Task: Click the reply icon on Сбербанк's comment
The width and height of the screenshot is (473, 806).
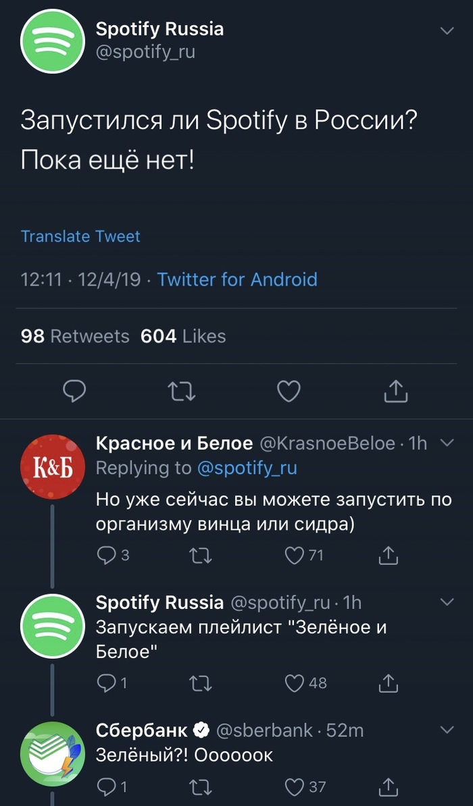Action: pos(108,786)
